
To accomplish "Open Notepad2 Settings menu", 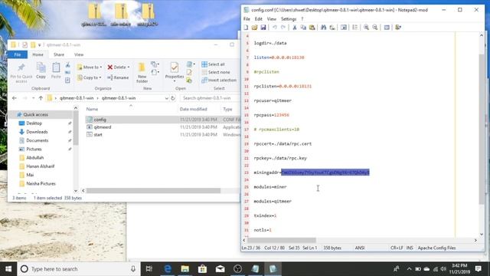I will [x=289, y=19].
